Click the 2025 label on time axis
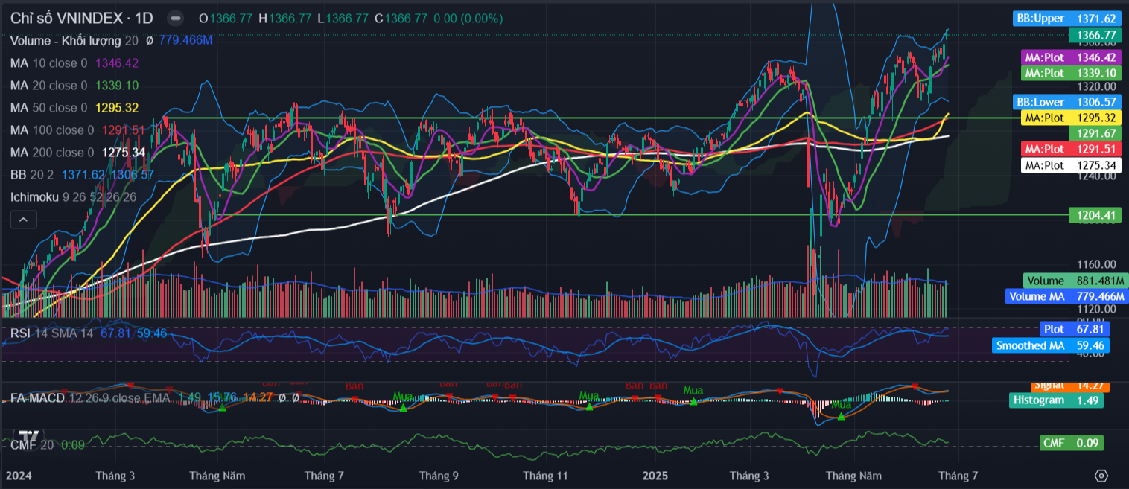 (656, 476)
